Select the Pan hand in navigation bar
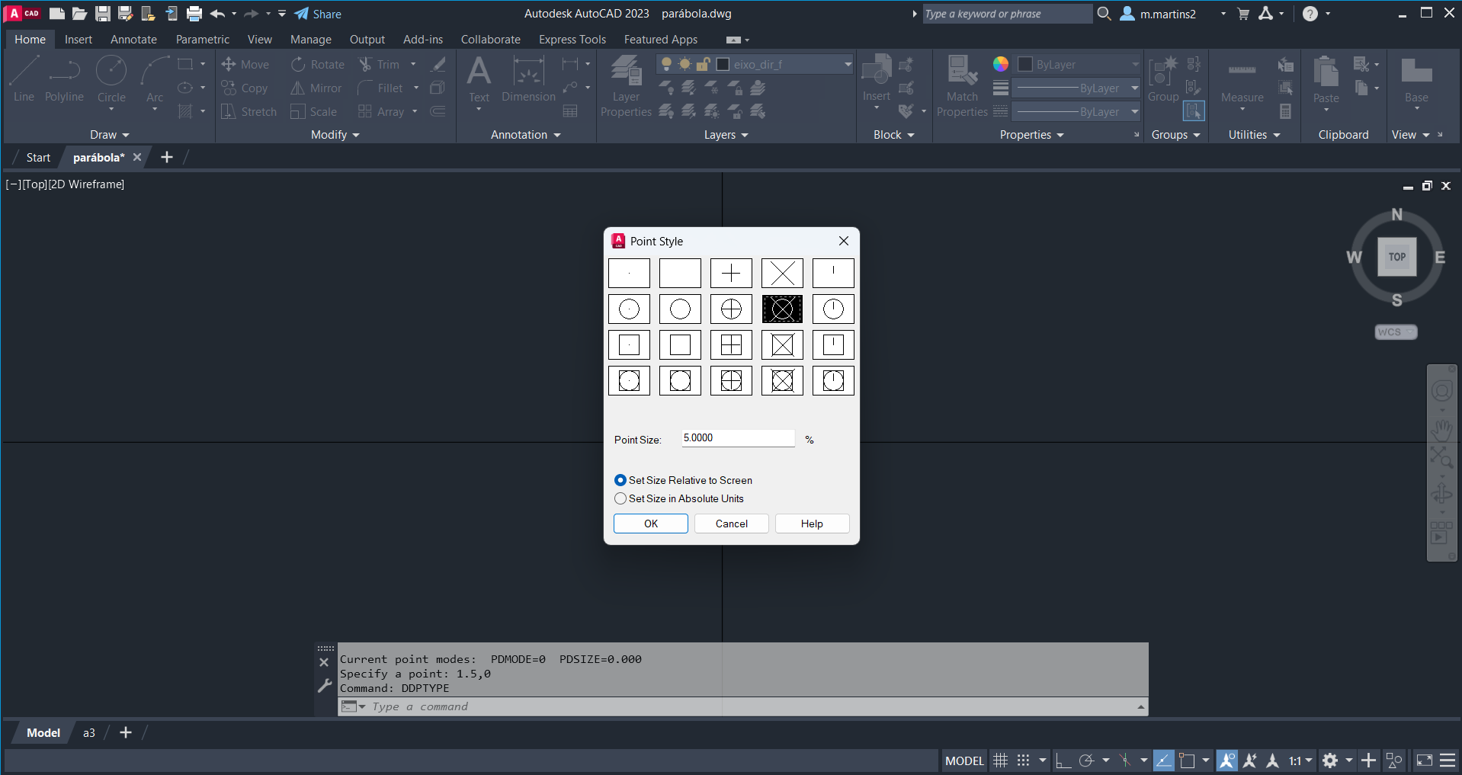This screenshot has height=775, width=1462. tap(1441, 431)
